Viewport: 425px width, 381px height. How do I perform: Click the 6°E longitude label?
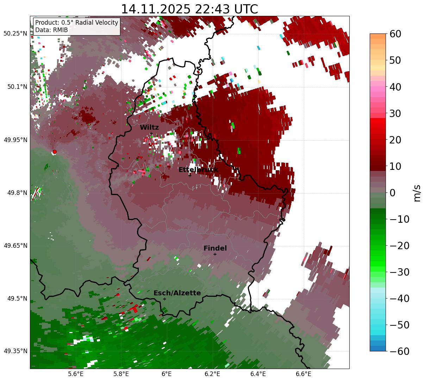(x=167, y=374)
